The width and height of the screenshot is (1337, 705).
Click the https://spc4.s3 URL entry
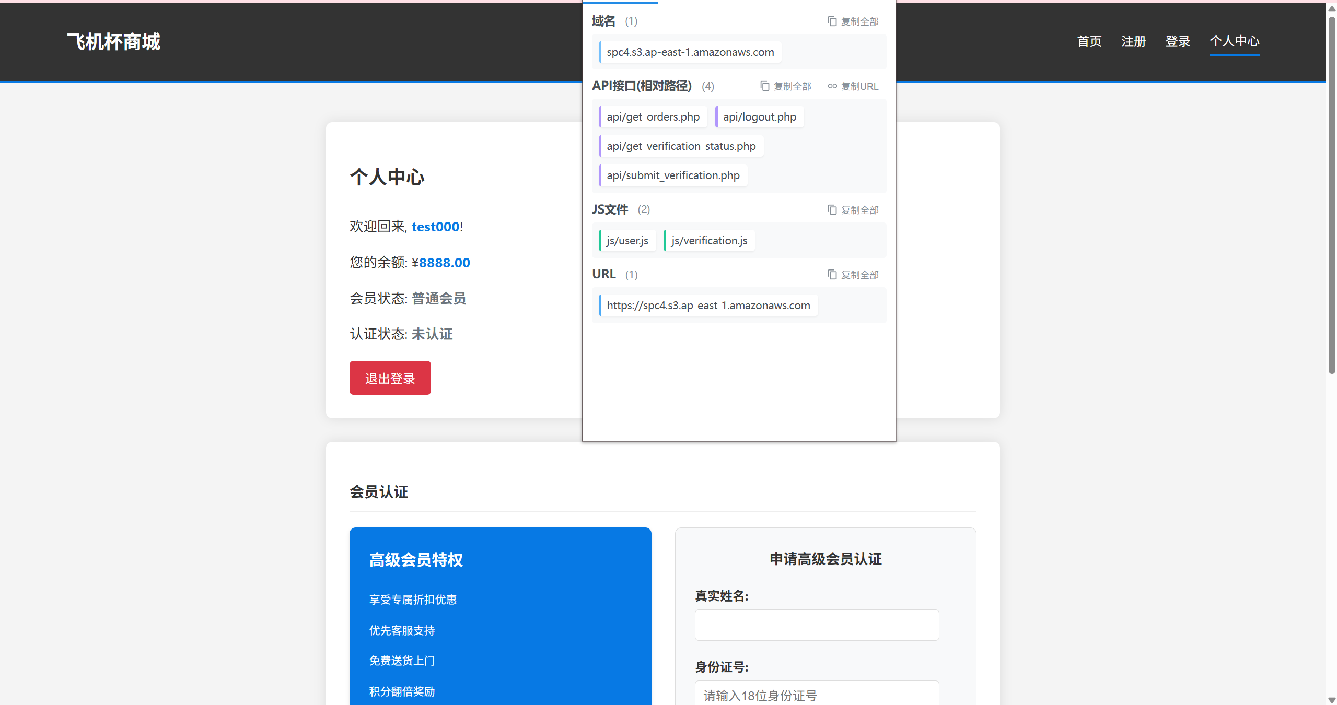click(708, 305)
